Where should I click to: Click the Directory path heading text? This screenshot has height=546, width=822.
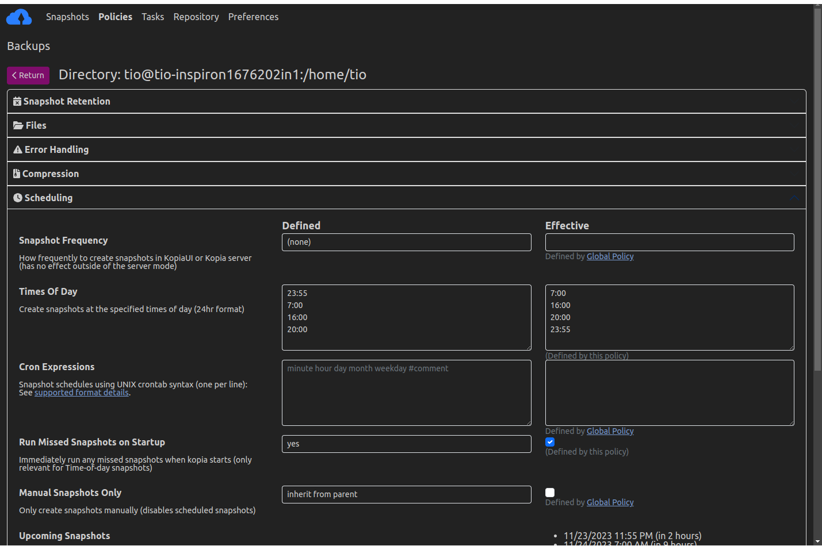(x=212, y=75)
